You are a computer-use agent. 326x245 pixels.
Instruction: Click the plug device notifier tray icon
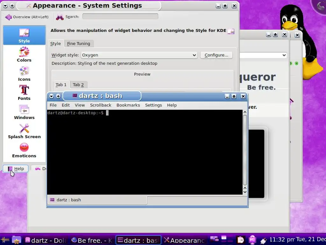tap(263, 241)
